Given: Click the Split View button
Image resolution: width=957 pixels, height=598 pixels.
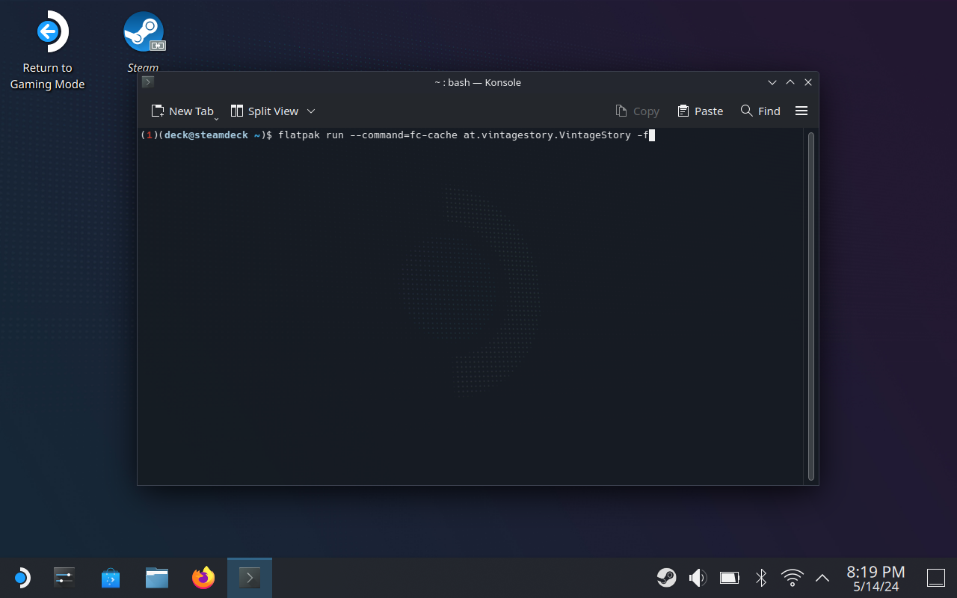Looking at the screenshot, I should coord(265,111).
